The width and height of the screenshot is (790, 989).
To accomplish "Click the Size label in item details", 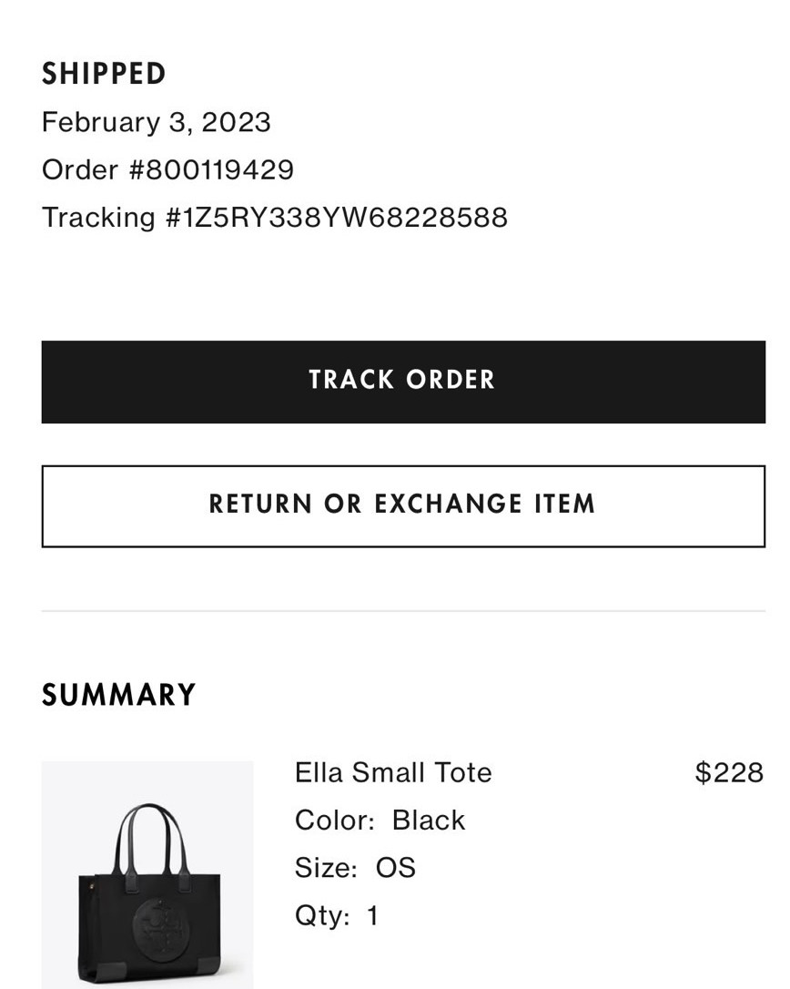I will click(326, 868).
